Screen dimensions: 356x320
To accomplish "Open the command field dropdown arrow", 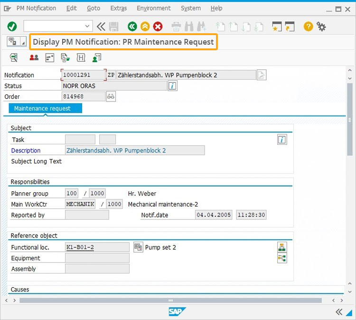I will (87, 26).
